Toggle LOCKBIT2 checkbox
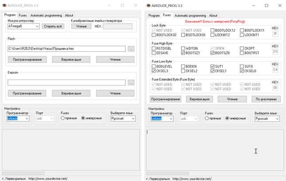The width and height of the screenshot is (286, 181). (212, 35)
